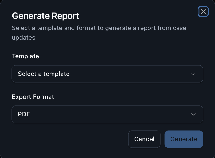
Task: Open the Select a template dropdown
Action: click(107, 74)
